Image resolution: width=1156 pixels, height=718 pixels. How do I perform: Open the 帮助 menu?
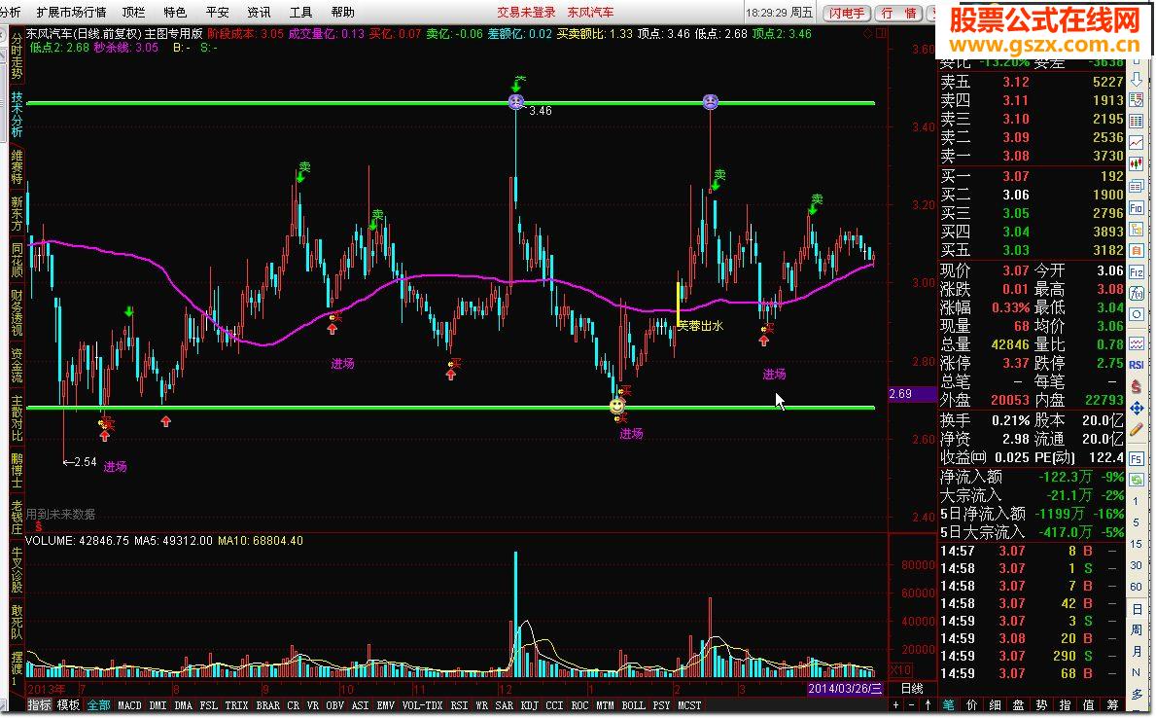(343, 12)
